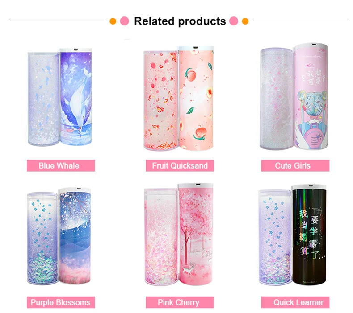Click the Pink Cherry pink label

(x=180, y=302)
